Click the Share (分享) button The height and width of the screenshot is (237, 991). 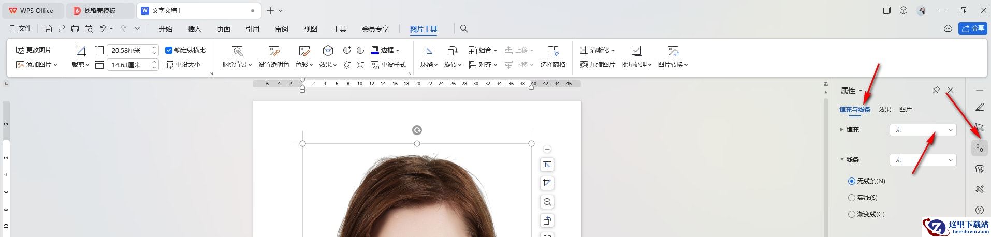(x=972, y=28)
